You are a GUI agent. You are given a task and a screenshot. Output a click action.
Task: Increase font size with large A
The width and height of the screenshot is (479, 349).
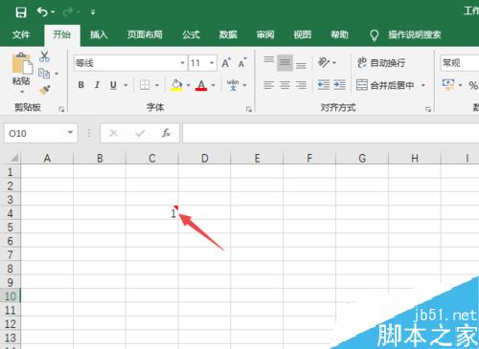coord(226,63)
